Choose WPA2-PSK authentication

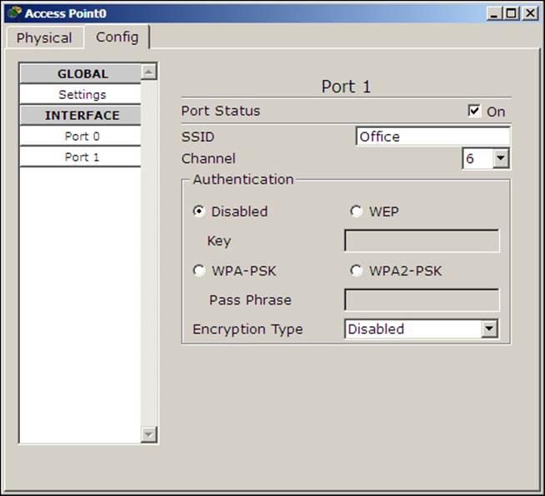(356, 270)
